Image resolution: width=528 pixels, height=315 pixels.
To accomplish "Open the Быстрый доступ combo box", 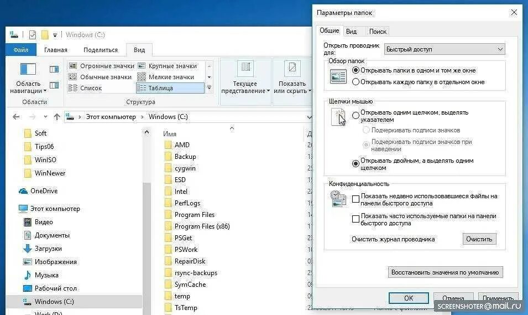I will click(444, 49).
